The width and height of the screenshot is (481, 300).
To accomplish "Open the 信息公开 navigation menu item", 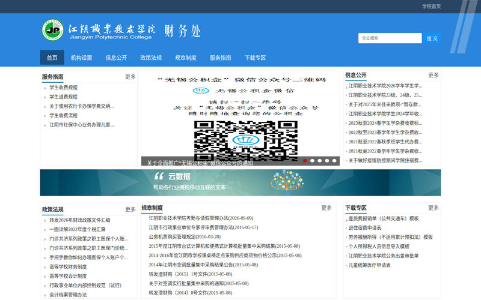I will [116, 58].
